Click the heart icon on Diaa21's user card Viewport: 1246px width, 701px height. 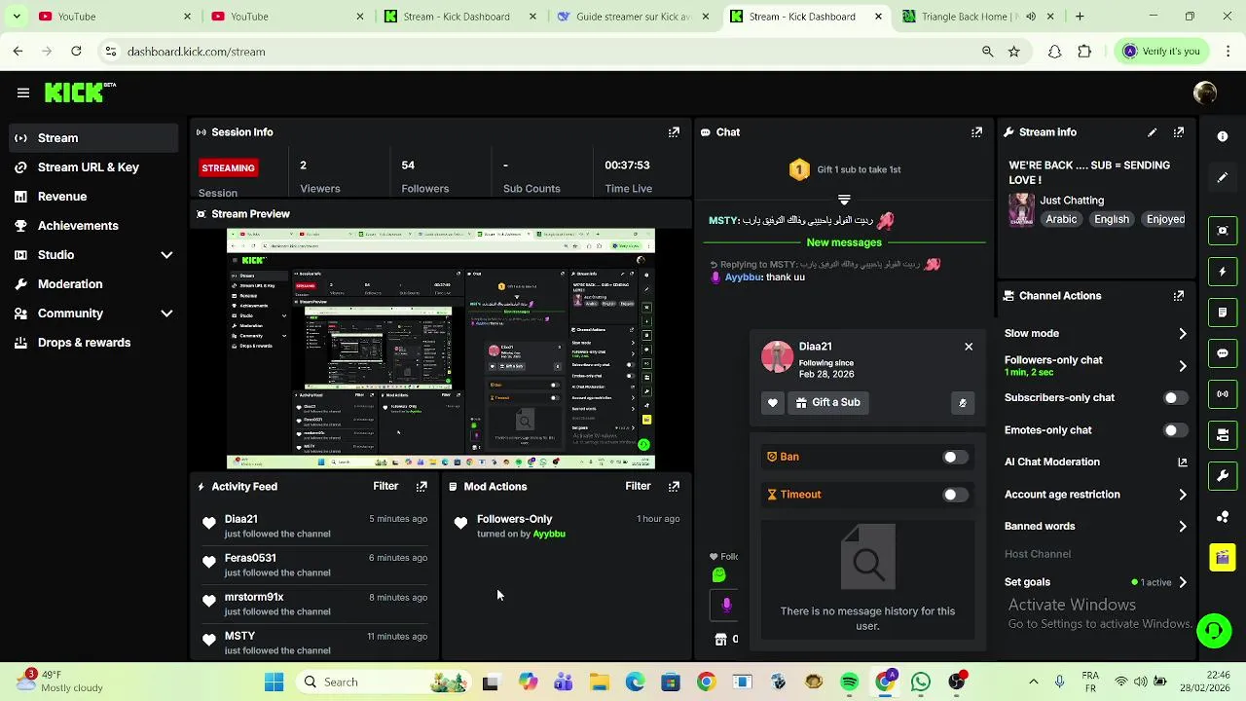pos(773,403)
